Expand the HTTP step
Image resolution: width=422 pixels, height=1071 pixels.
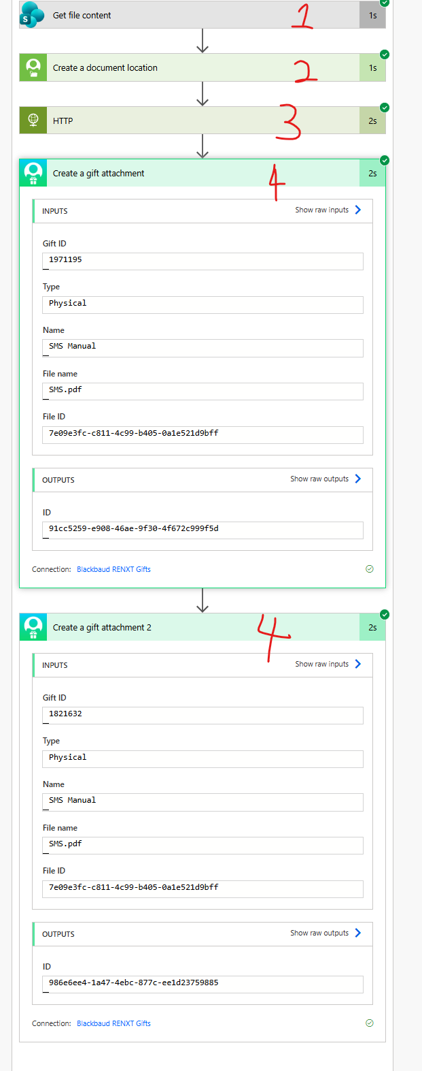(x=203, y=121)
